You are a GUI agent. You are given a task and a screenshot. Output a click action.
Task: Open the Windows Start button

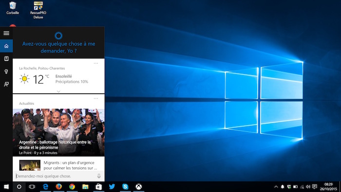[x=6, y=187]
